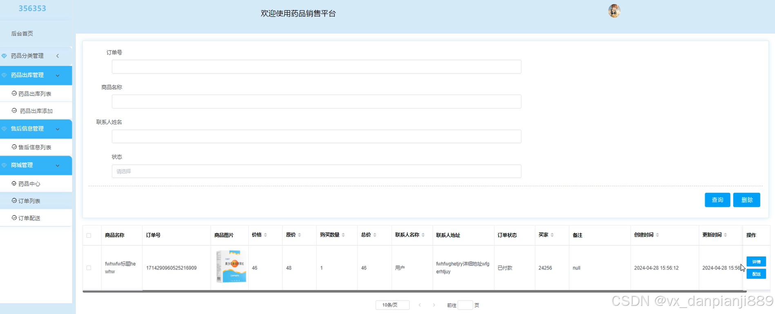This screenshot has width=775, height=314.
Task: Click the diamond icon beside 售后信息管理
Action: (4, 129)
